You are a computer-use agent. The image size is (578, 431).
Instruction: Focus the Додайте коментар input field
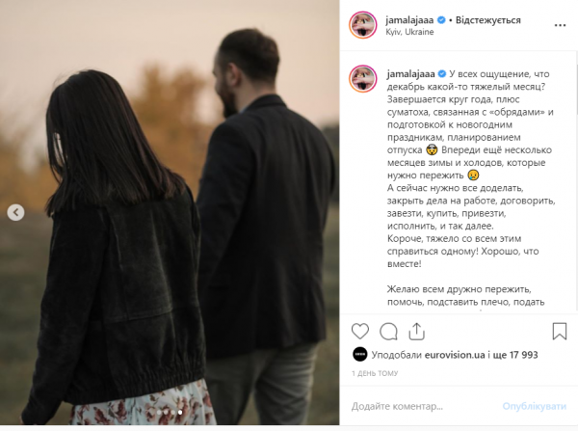424,406
